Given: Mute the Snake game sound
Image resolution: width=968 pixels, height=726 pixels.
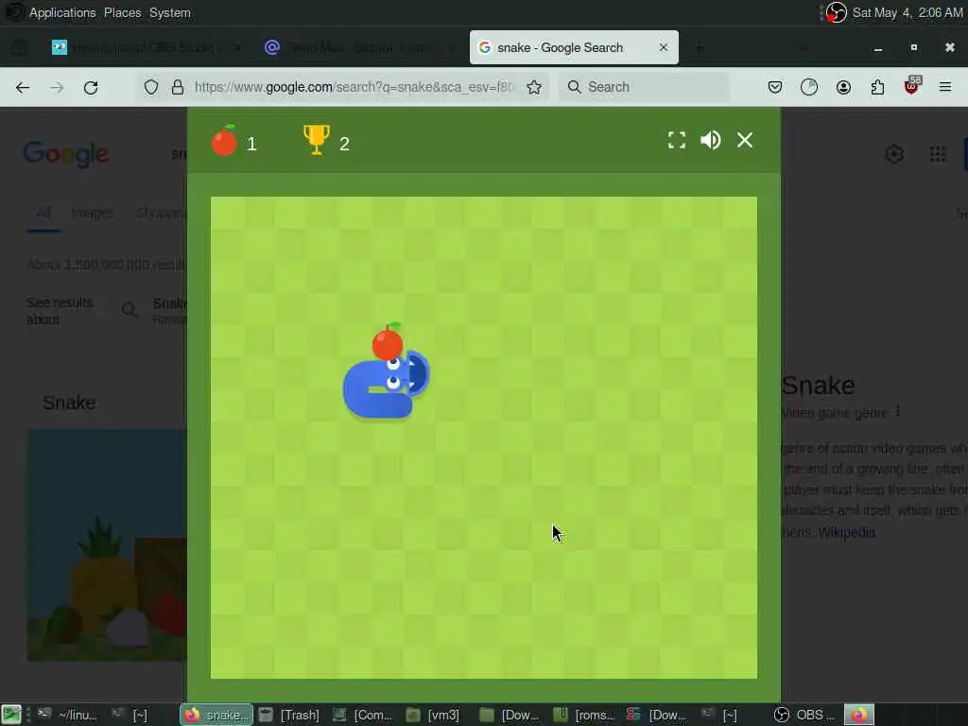Looking at the screenshot, I should tap(711, 140).
